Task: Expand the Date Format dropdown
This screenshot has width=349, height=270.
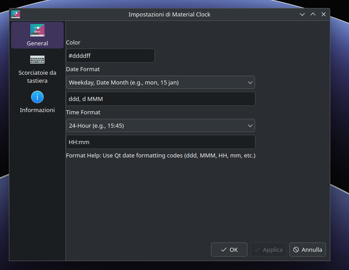Action: pos(160,83)
